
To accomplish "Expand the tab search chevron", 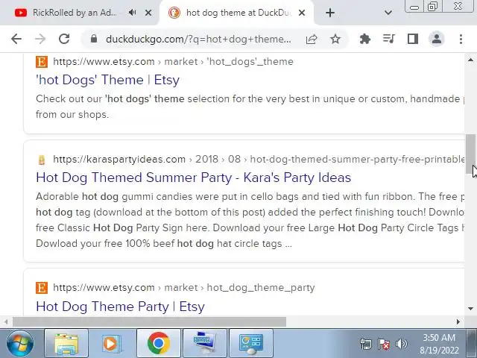I will pyautogui.click(x=388, y=13).
